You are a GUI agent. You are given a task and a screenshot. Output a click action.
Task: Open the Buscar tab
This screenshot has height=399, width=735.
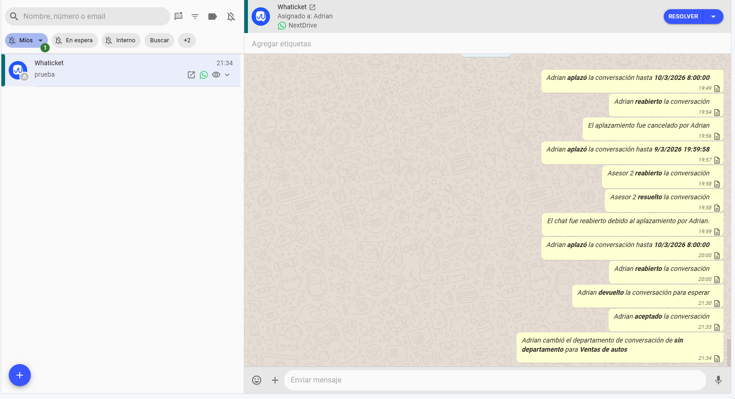click(x=159, y=40)
